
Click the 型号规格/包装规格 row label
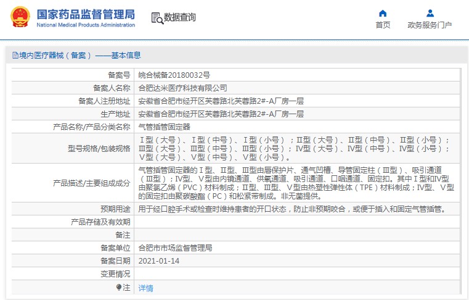(99, 148)
